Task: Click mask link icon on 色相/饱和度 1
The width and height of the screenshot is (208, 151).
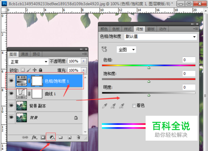Action: point(29,81)
